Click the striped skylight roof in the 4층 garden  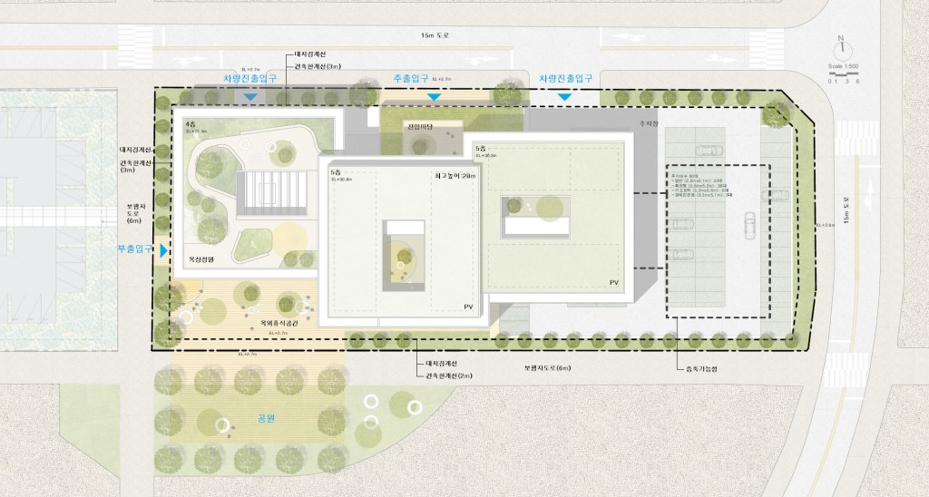(272, 192)
